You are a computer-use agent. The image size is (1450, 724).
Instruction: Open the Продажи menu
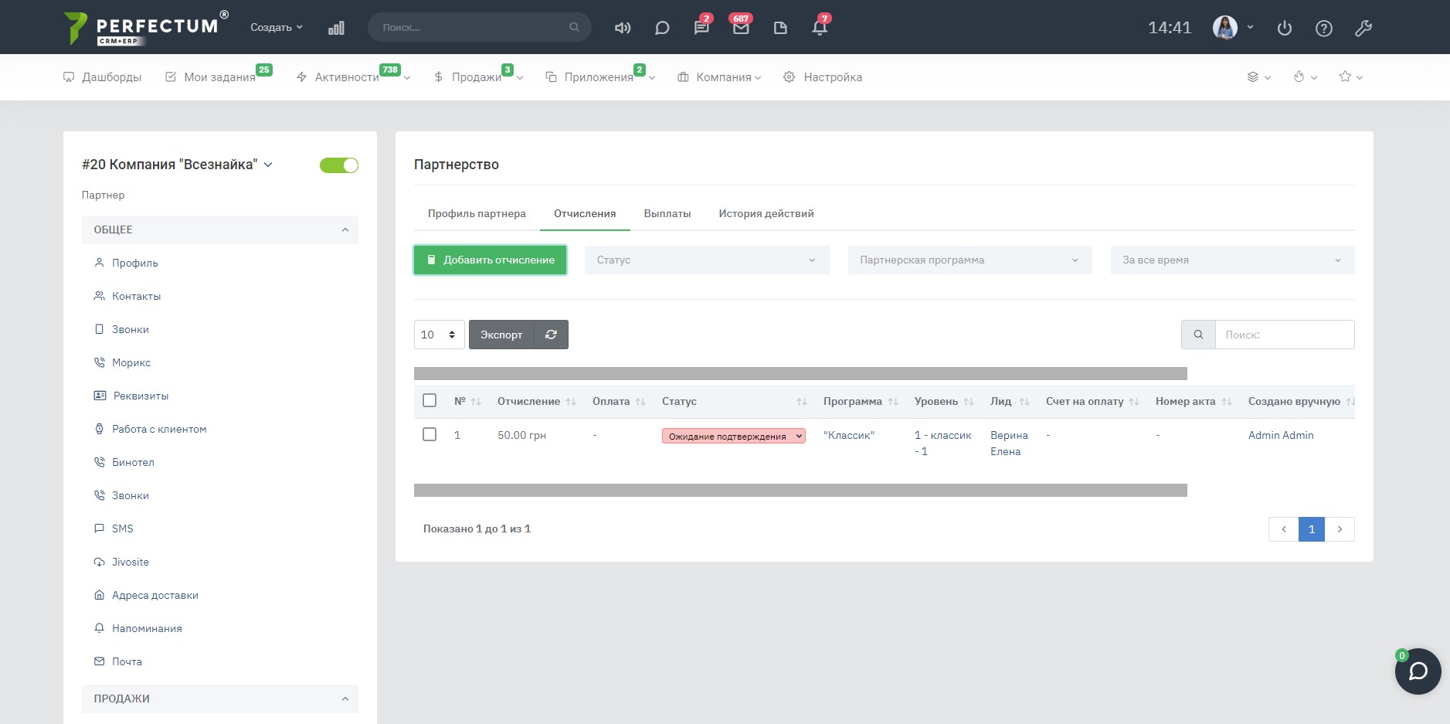[x=477, y=77]
